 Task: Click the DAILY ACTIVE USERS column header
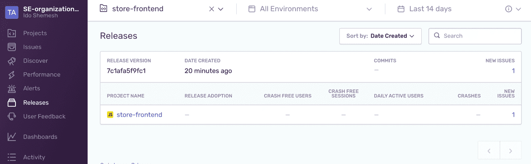coord(399,96)
